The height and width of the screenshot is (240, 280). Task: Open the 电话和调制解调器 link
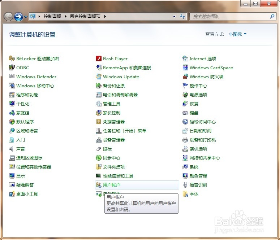(x=120, y=95)
